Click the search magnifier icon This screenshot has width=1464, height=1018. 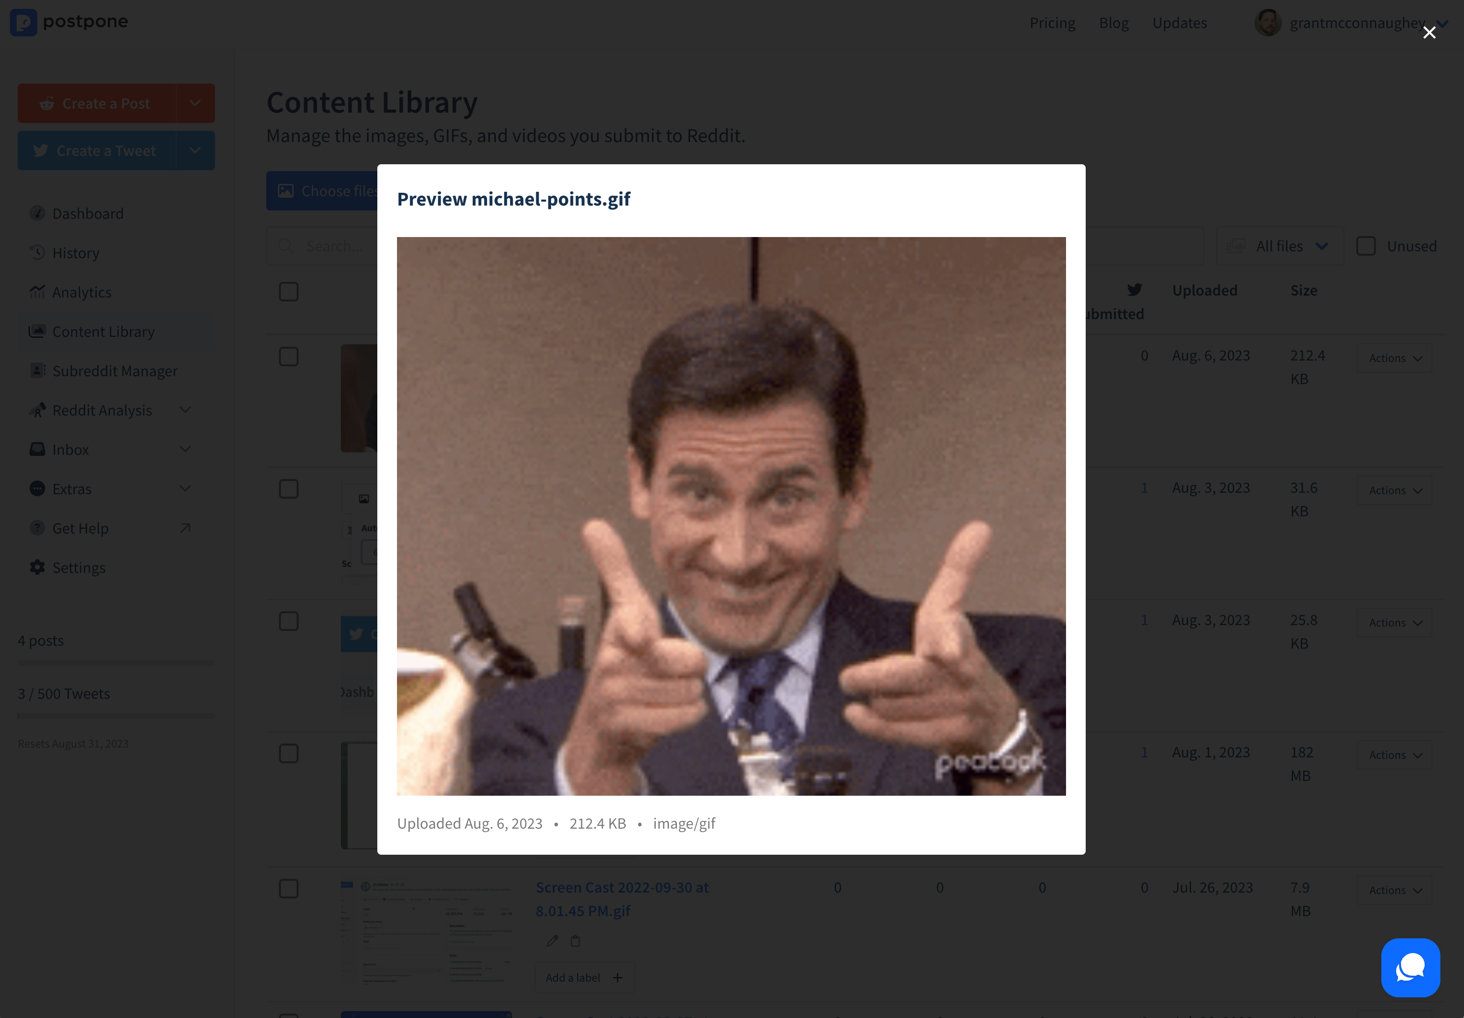point(285,246)
